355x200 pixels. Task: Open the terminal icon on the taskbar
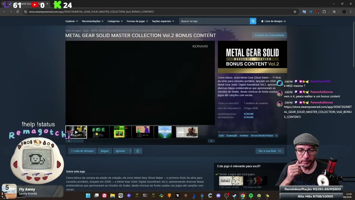click(145, 196)
